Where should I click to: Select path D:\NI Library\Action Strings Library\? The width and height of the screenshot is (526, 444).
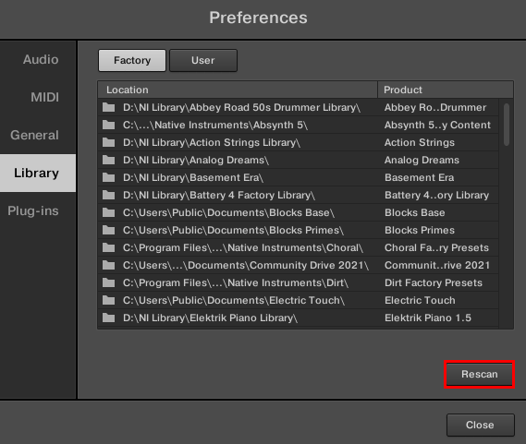click(212, 142)
